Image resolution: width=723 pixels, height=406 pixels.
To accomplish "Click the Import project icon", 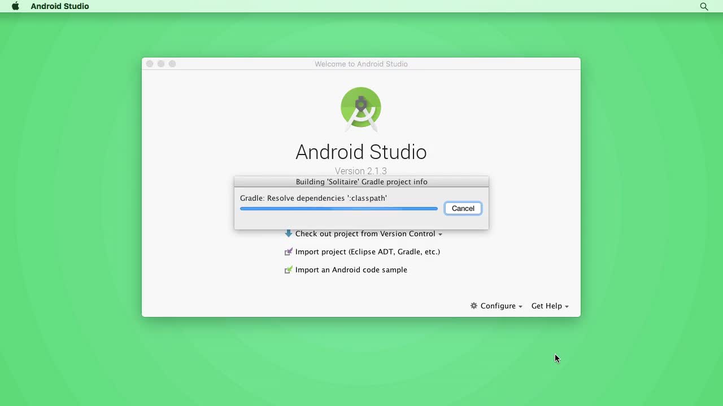I will coord(288,251).
